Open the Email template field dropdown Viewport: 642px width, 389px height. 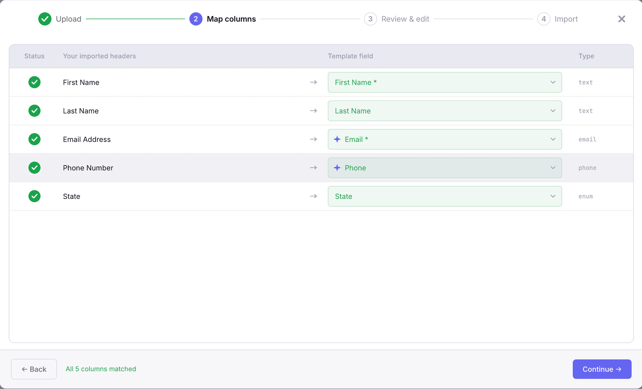(x=445, y=139)
